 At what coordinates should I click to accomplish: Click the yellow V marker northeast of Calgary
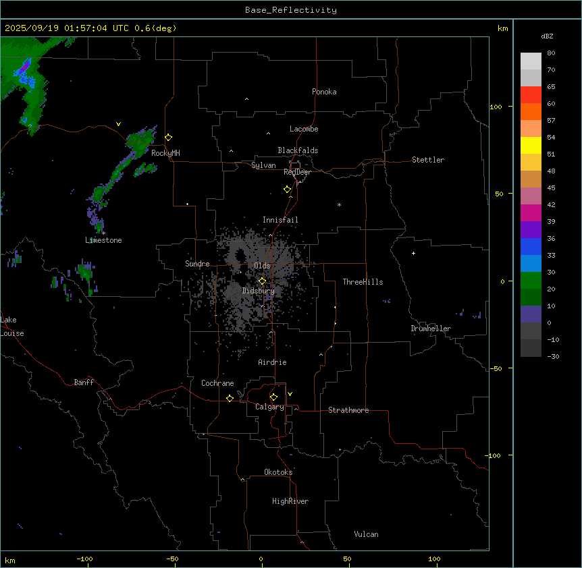290,394
